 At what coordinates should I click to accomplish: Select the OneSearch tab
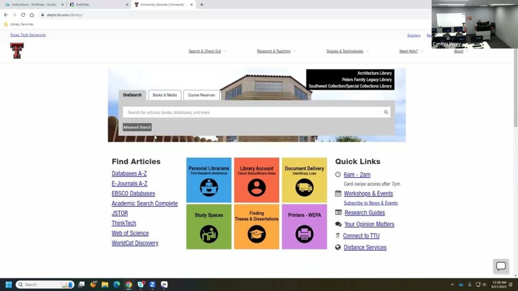point(132,95)
